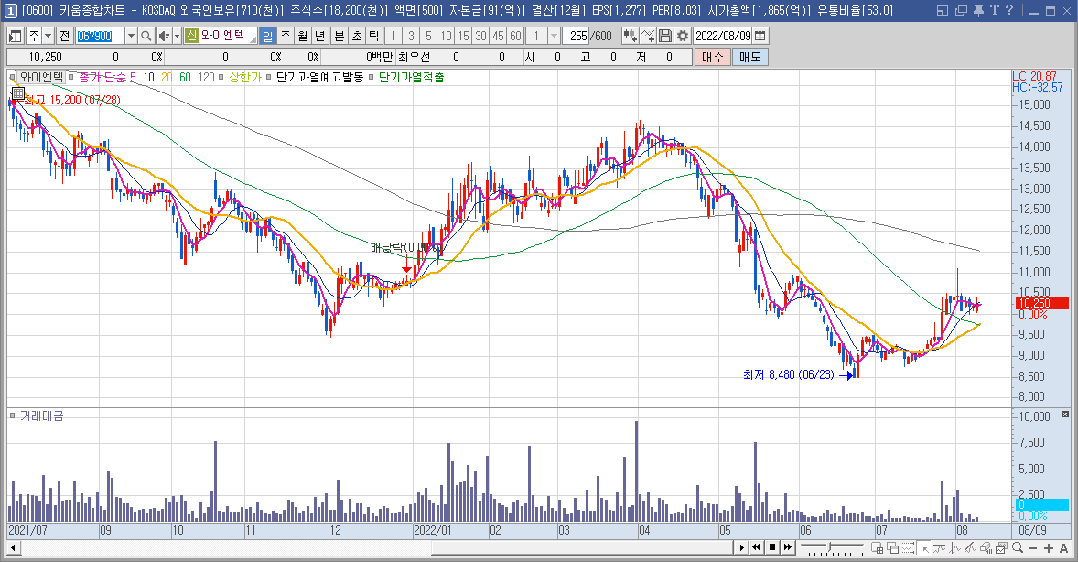Open the calendar date picker icon
Image resolution: width=1078 pixels, height=562 pixels.
coord(760,36)
